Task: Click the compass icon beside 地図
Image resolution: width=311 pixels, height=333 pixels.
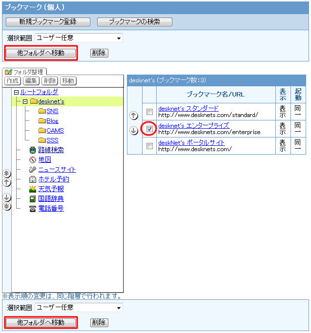Action: [33, 160]
